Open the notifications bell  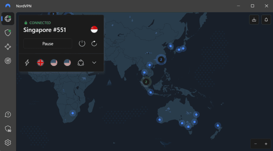[x=266, y=20]
